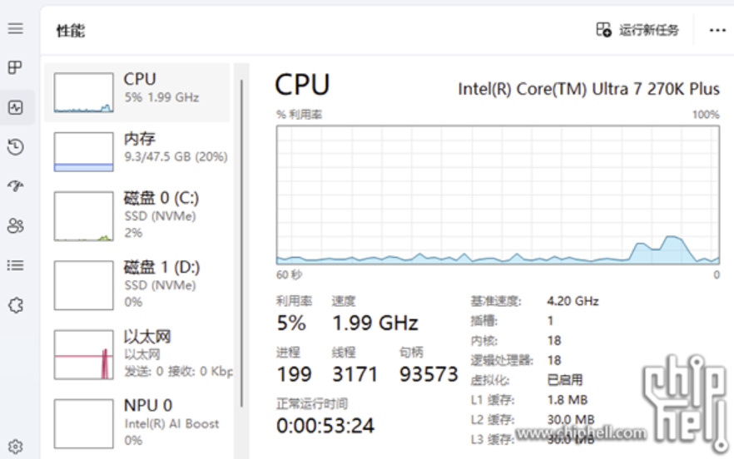Open the hamburger navigation menu
The width and height of the screenshot is (734, 459).
[15, 29]
